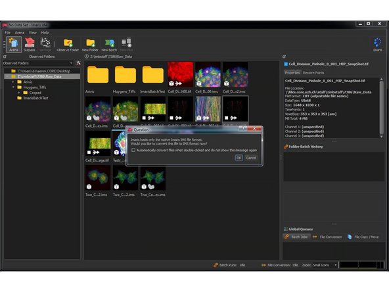The width and height of the screenshot is (389, 292).
Task: Enable automatically convert files checkbox
Action: 133,150
